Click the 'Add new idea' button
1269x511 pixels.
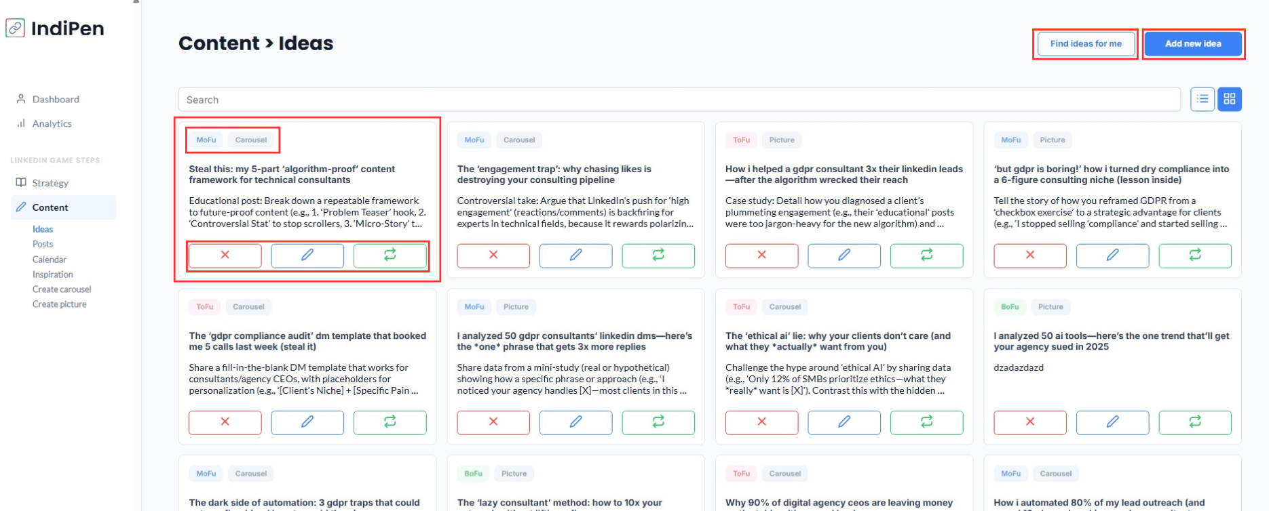click(1192, 44)
